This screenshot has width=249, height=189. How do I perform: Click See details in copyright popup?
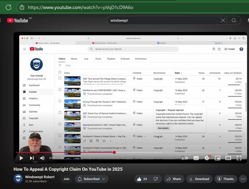click(163, 128)
